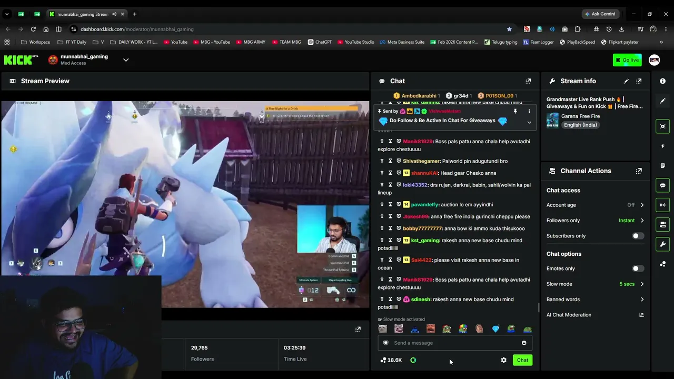The width and height of the screenshot is (674, 379).
Task: Click the Send a message input field
Action: click(455, 343)
